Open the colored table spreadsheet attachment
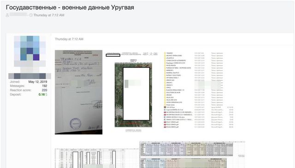The height and width of the screenshot is (168, 295). pyautogui.click(x=192, y=154)
